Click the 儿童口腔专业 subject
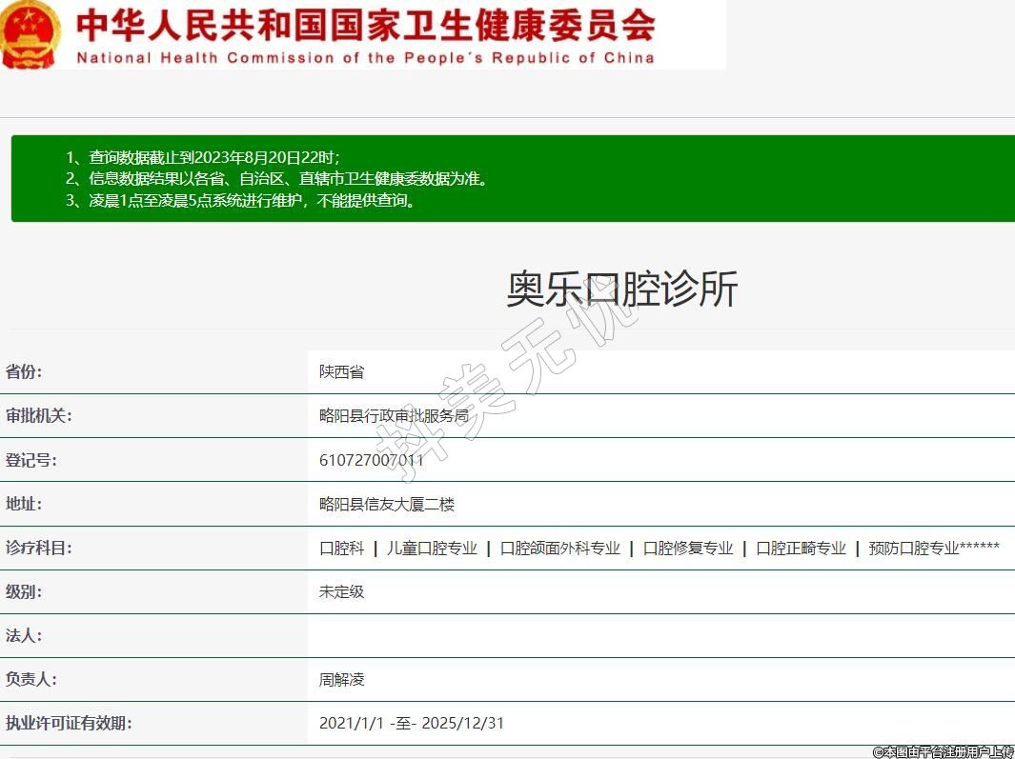Image resolution: width=1015 pixels, height=759 pixels. tap(432, 549)
